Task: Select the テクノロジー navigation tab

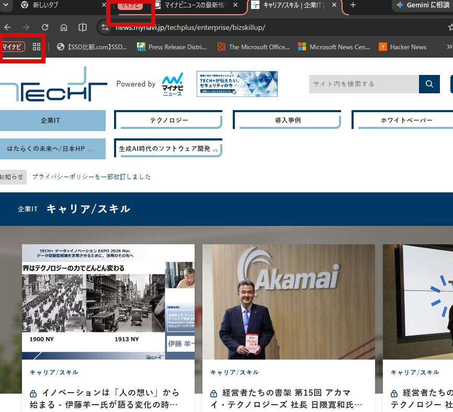Action: tap(168, 120)
